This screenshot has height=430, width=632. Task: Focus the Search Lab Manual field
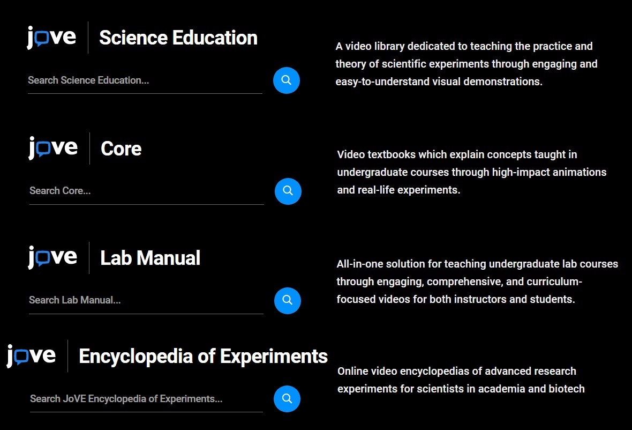146,300
